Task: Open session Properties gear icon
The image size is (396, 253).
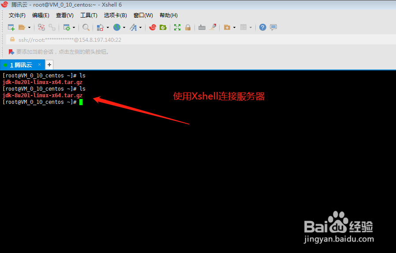Action: pyautogui.click(x=67, y=27)
